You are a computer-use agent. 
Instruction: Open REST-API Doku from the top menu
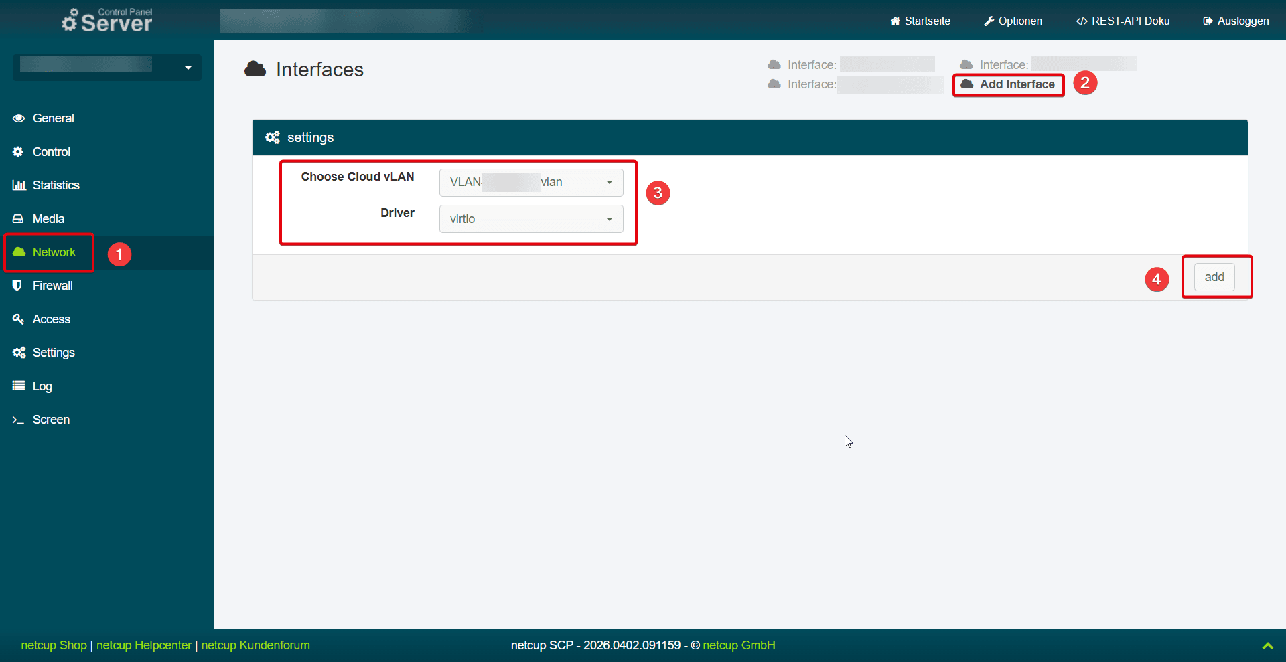(x=1123, y=21)
